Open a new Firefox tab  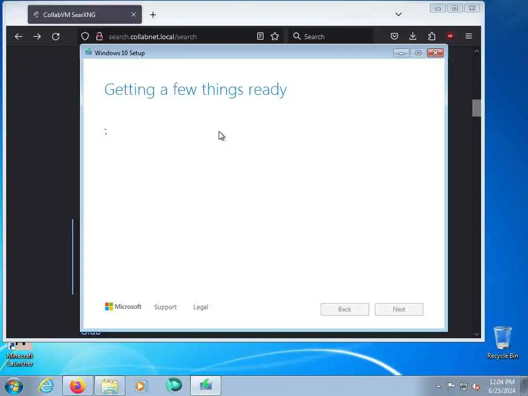153,14
